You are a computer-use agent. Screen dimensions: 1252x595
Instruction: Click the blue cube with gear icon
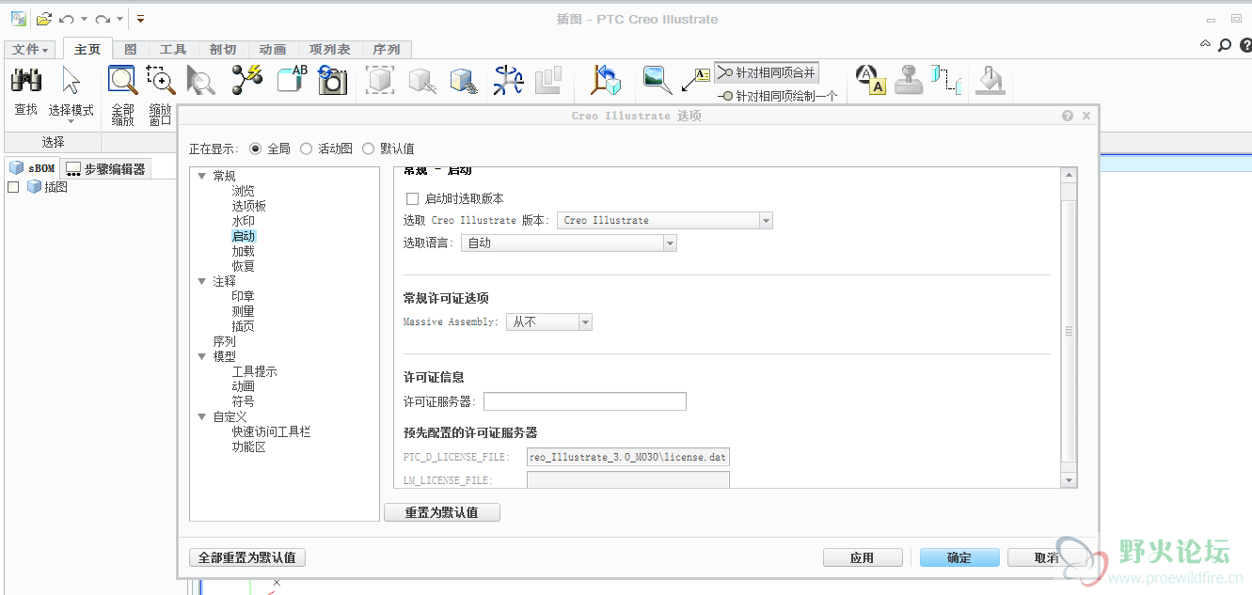pos(463,81)
